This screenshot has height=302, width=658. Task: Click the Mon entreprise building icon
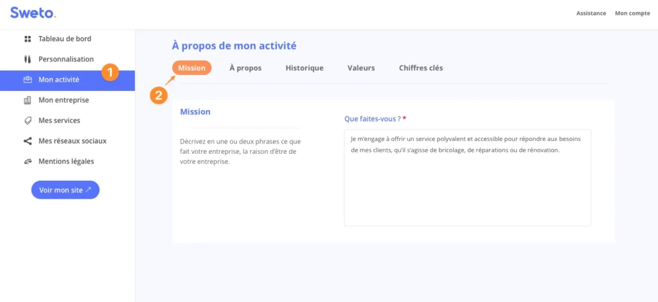point(28,101)
